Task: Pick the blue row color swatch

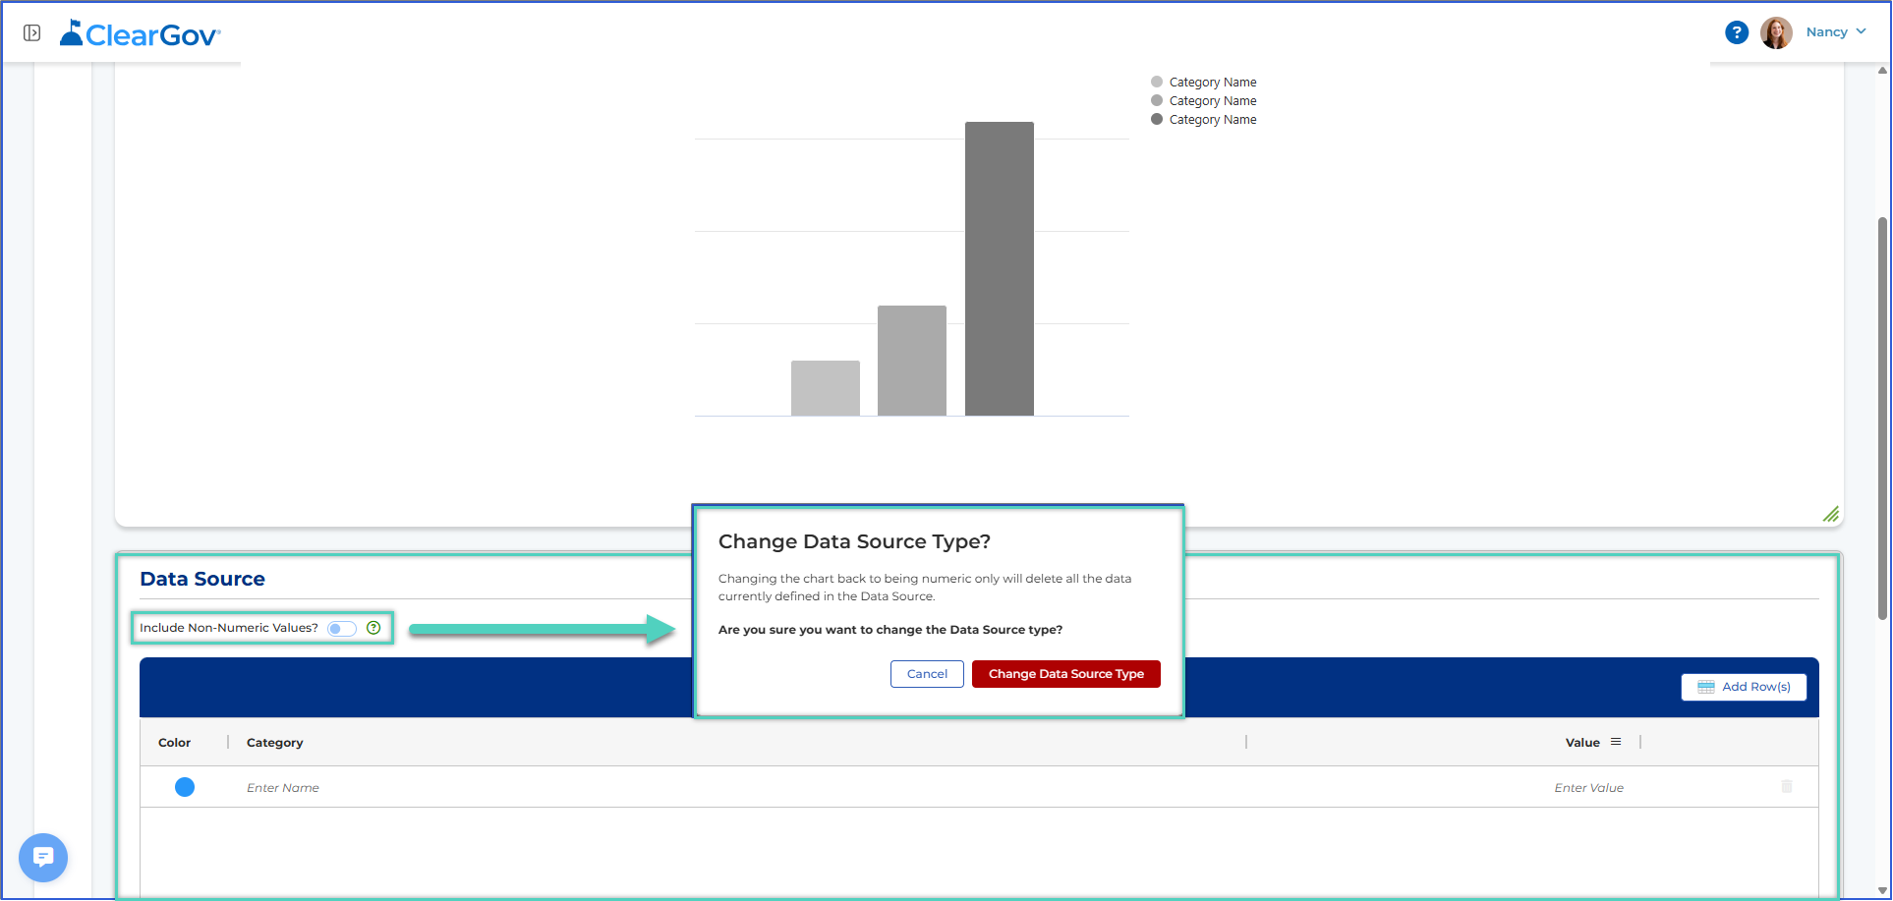Action: point(185,787)
